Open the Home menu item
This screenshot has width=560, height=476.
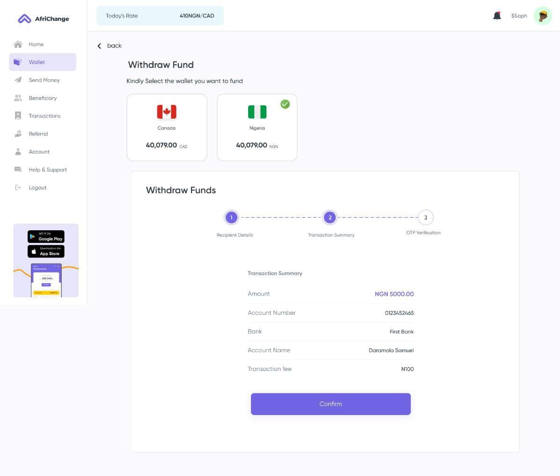43,45
